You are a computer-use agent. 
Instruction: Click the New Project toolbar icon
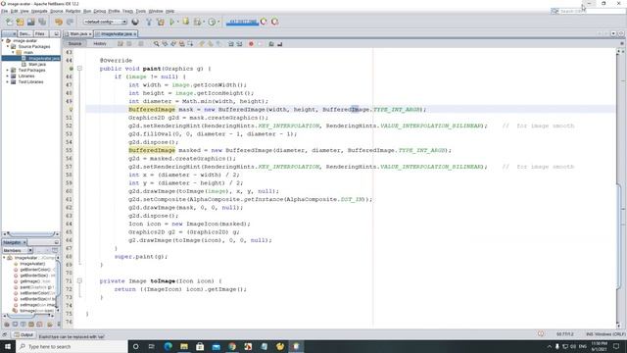pyautogui.click(x=20, y=22)
